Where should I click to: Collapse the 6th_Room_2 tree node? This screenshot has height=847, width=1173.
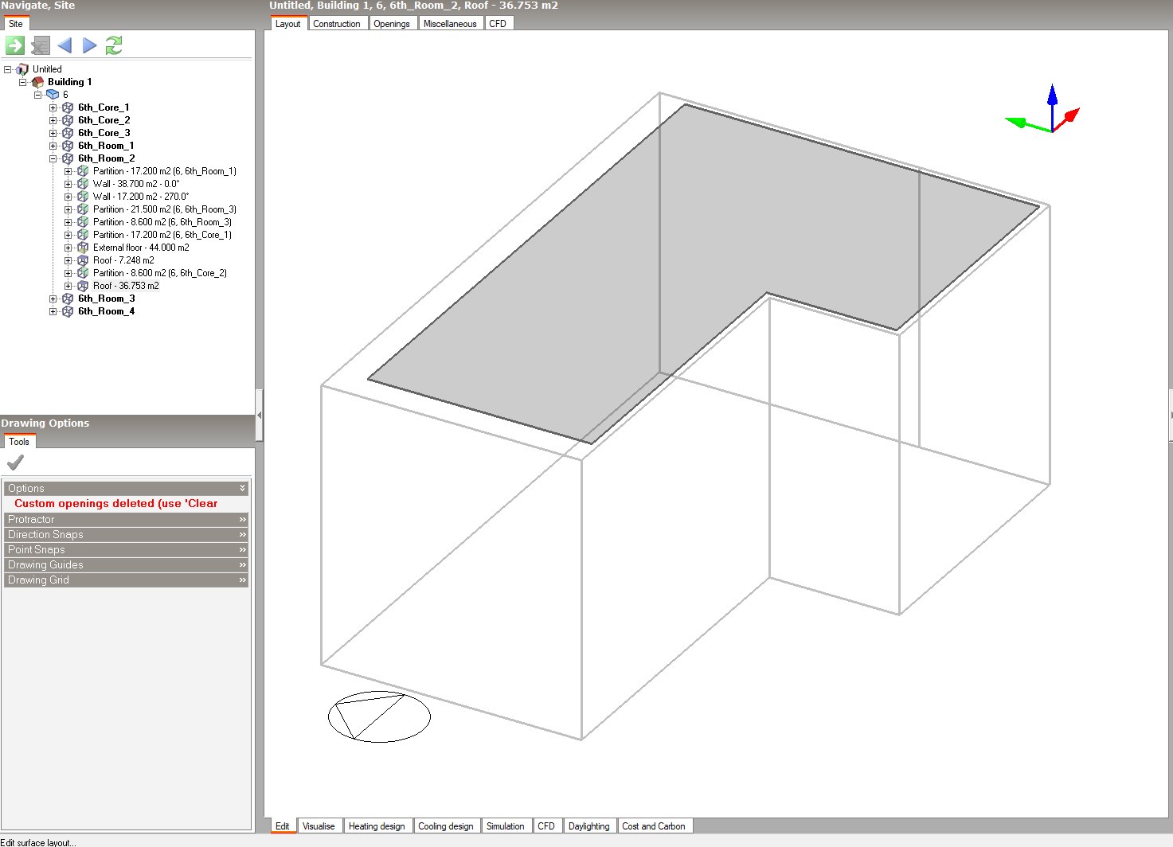pyautogui.click(x=53, y=158)
